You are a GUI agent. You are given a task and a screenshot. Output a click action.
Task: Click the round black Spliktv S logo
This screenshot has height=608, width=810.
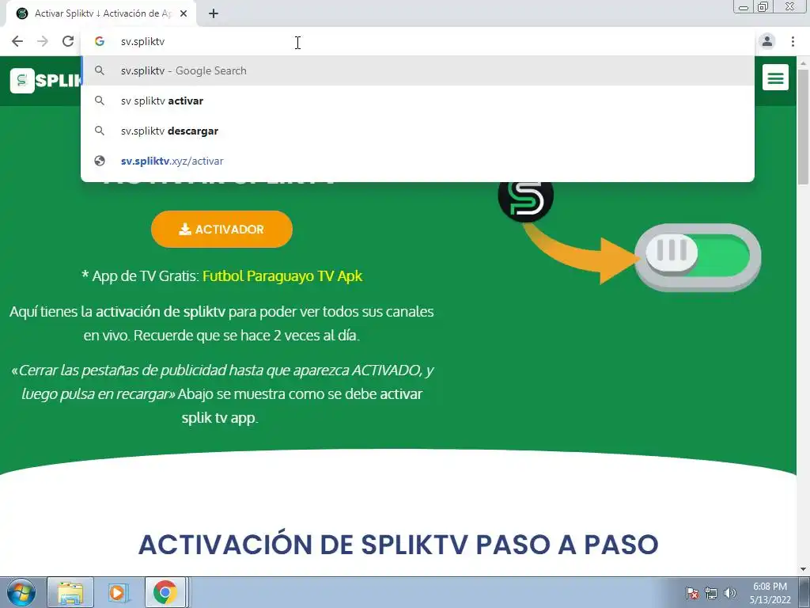(x=526, y=199)
